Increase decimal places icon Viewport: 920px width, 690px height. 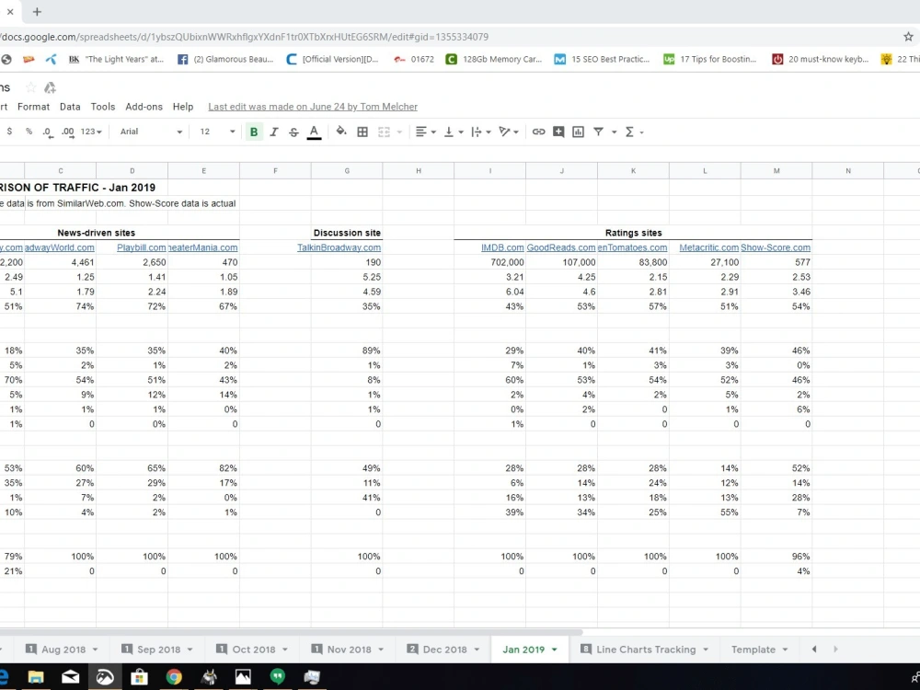pyautogui.click(x=68, y=132)
